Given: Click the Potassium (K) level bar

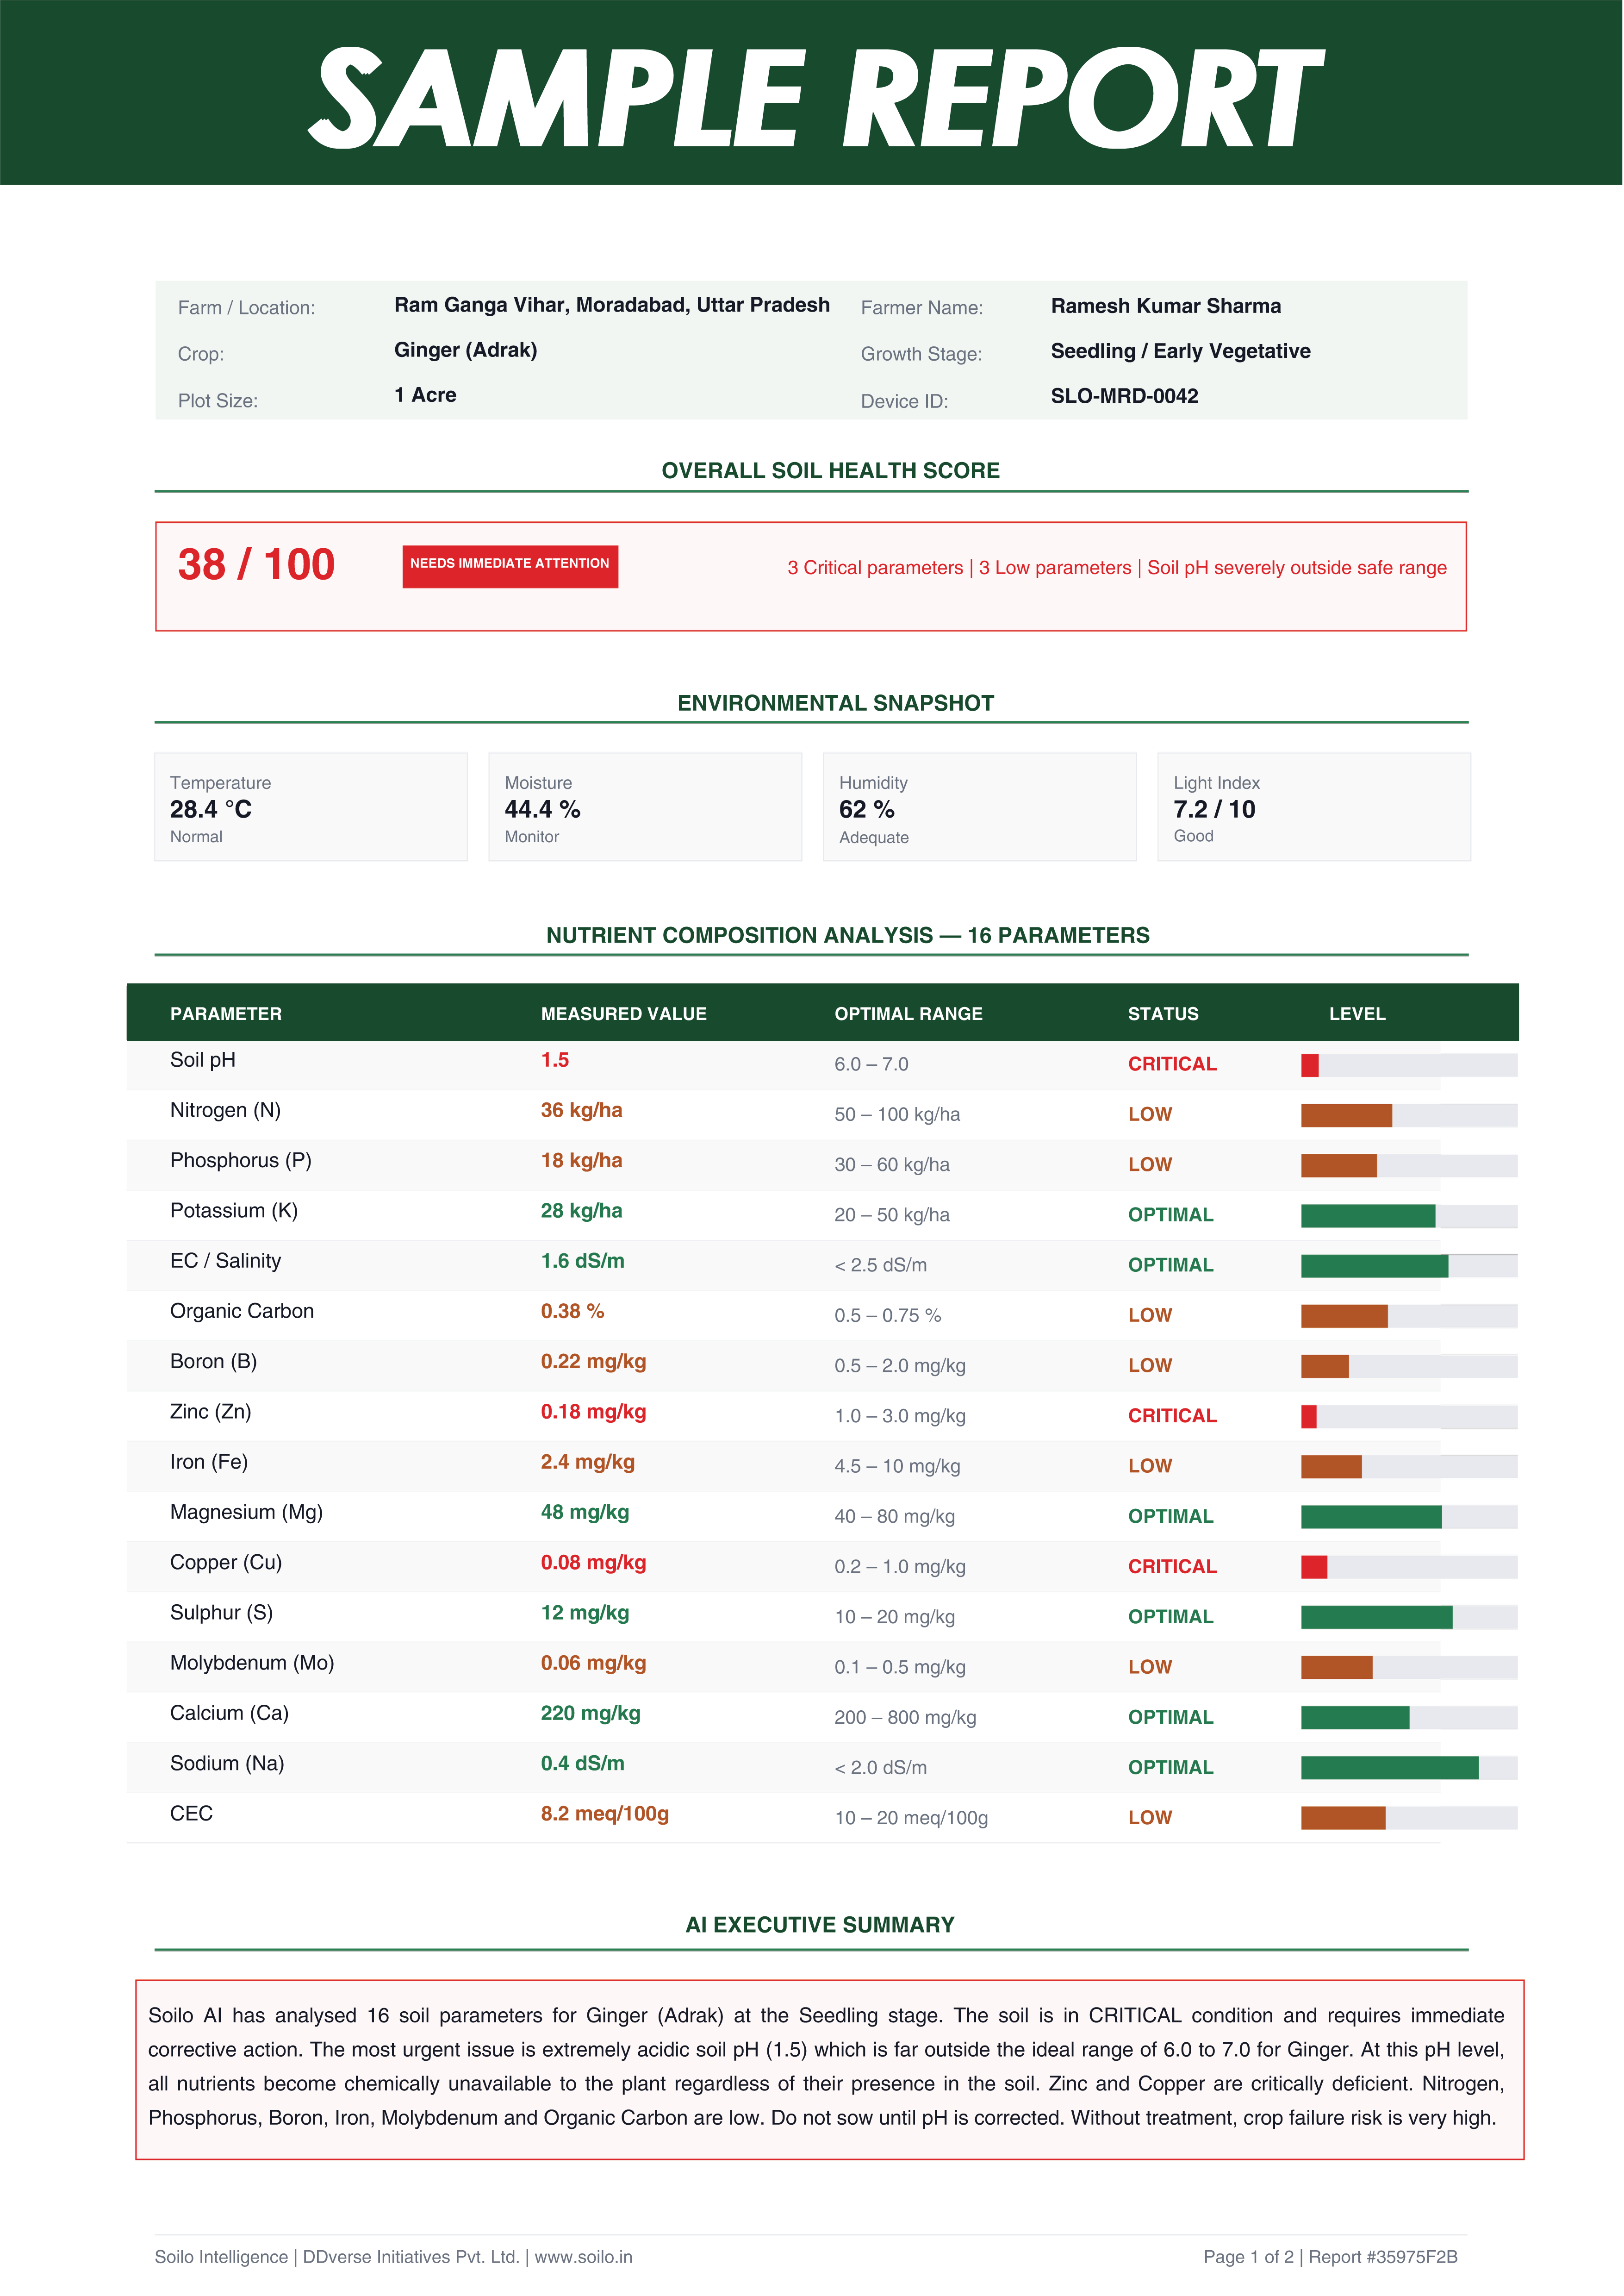Looking at the screenshot, I should (1409, 1215).
